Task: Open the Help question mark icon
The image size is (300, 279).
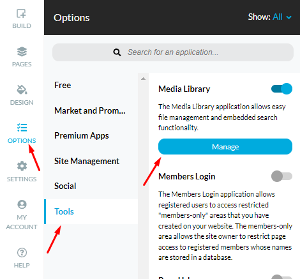Action: pos(22,253)
